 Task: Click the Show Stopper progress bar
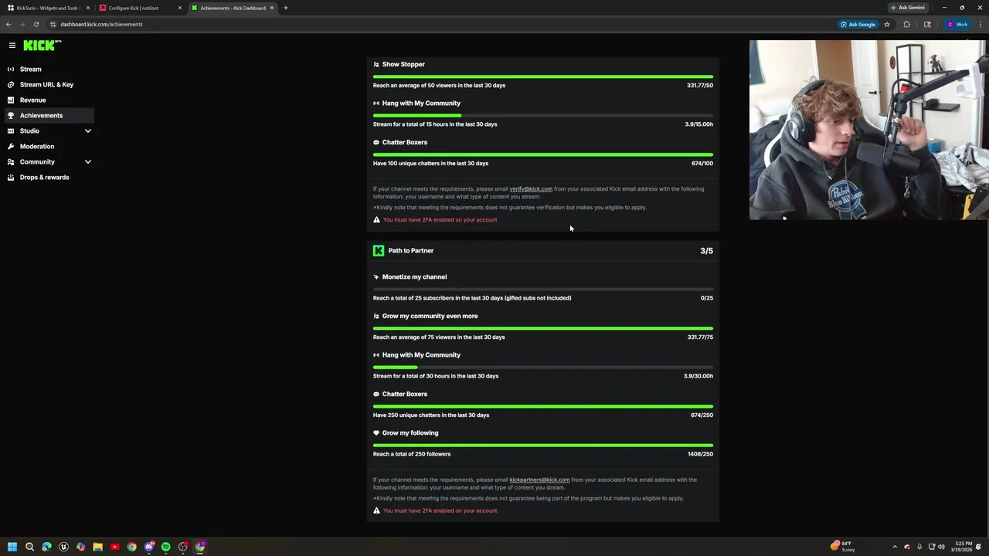[x=543, y=76]
